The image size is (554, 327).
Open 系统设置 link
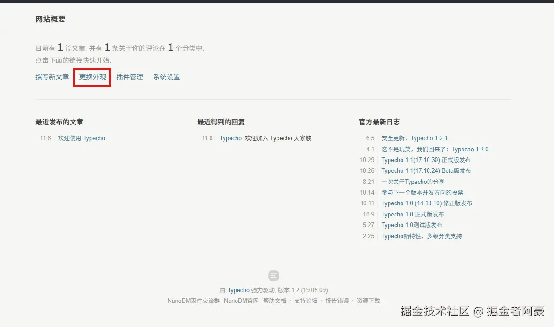pos(167,77)
